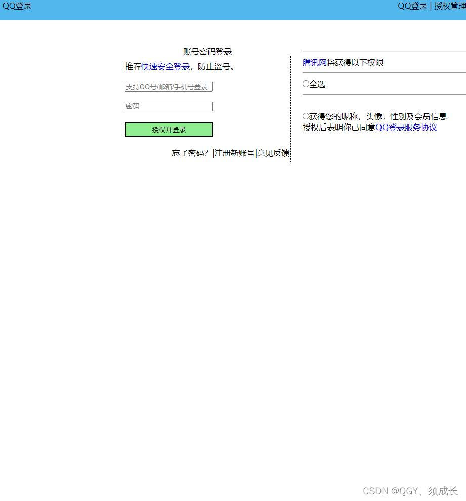
Task: Click the 授权管理 header item
Action: click(450, 6)
